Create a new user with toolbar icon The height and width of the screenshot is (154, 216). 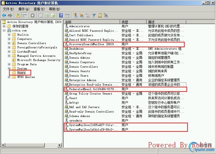click(75, 15)
